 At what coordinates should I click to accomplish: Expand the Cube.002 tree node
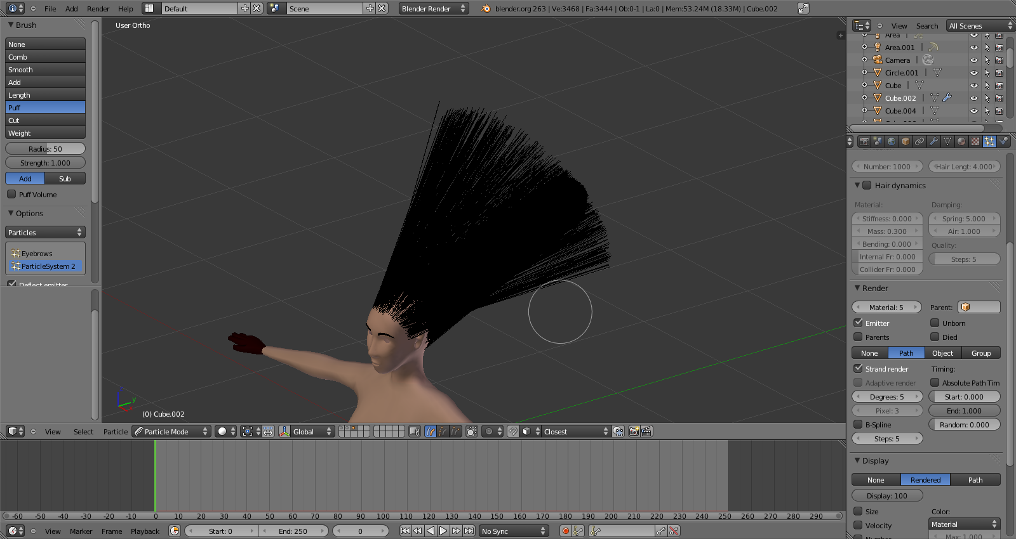point(864,98)
